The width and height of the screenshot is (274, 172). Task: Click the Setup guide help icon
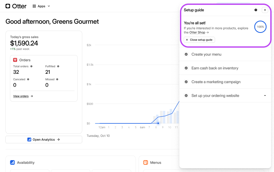[x=256, y=10]
